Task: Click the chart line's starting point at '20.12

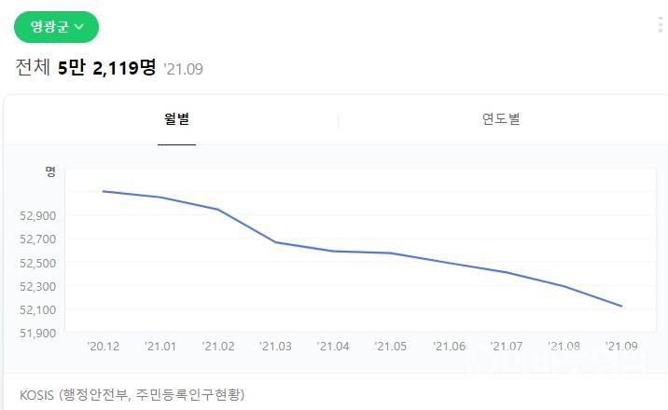Action: pyautogui.click(x=103, y=191)
